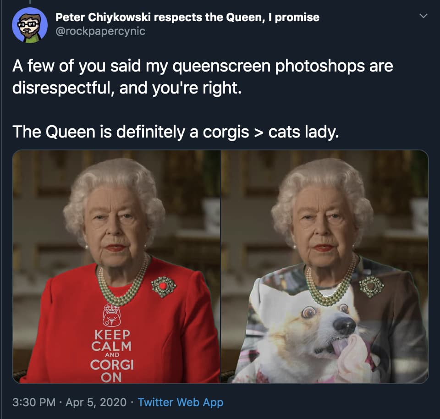Screen dimensions: 440x419
Task: Click the KEEP CALM text on sweater
Action: point(111,341)
